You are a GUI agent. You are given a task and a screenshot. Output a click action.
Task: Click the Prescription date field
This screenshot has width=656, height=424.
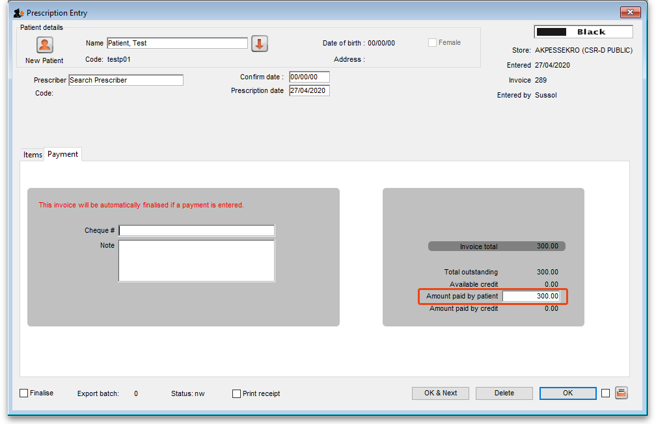[309, 91]
